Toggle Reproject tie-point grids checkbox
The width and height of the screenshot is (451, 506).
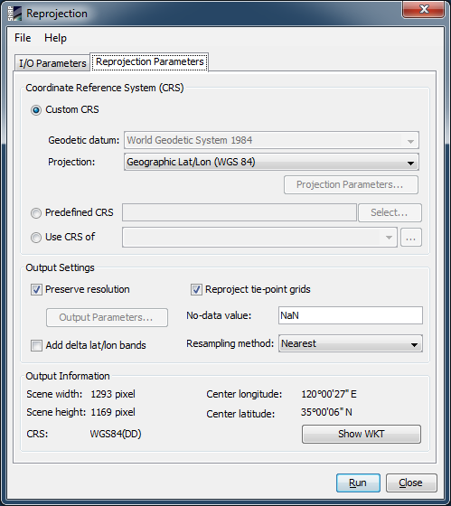tap(196, 289)
